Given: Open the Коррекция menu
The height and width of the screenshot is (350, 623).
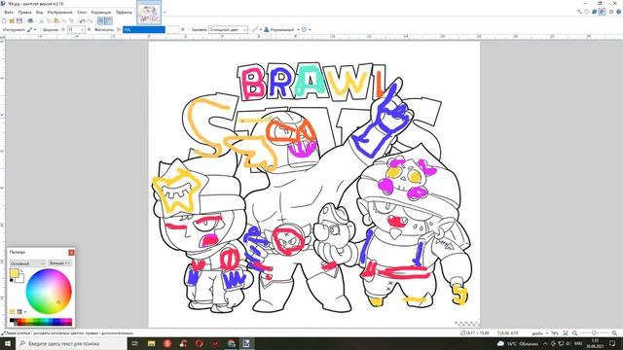Looking at the screenshot, I should pyautogui.click(x=101, y=13).
